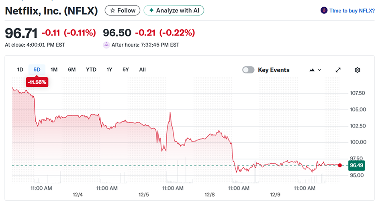Click the round icon beside Time to buy NFLX
The height and width of the screenshot is (202, 376).
tap(324, 11)
